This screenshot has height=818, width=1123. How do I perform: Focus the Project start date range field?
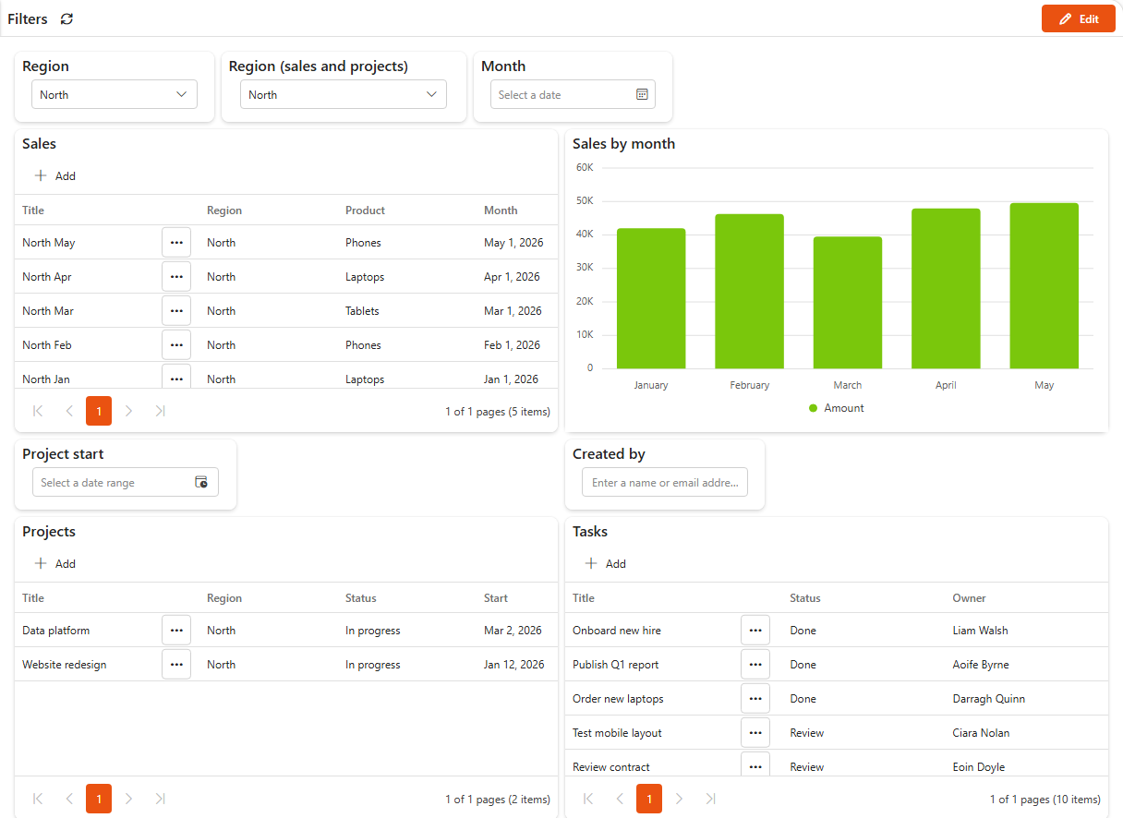126,482
